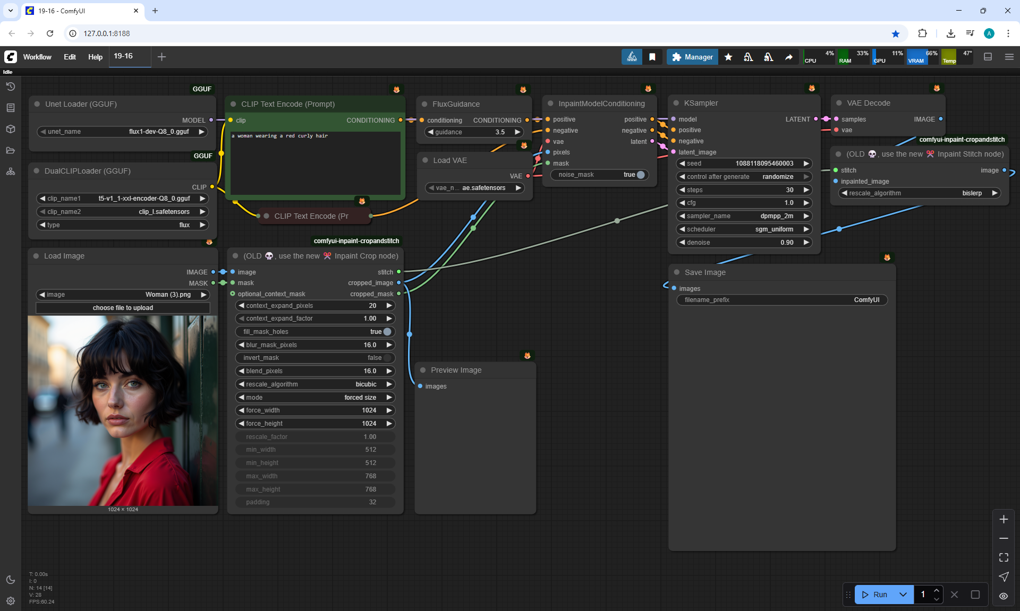
Task: Click choose file to upload button
Action: click(123, 308)
